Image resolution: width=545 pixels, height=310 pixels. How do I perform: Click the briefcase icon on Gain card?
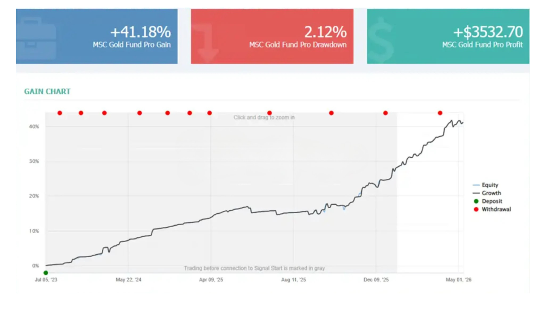37,38
